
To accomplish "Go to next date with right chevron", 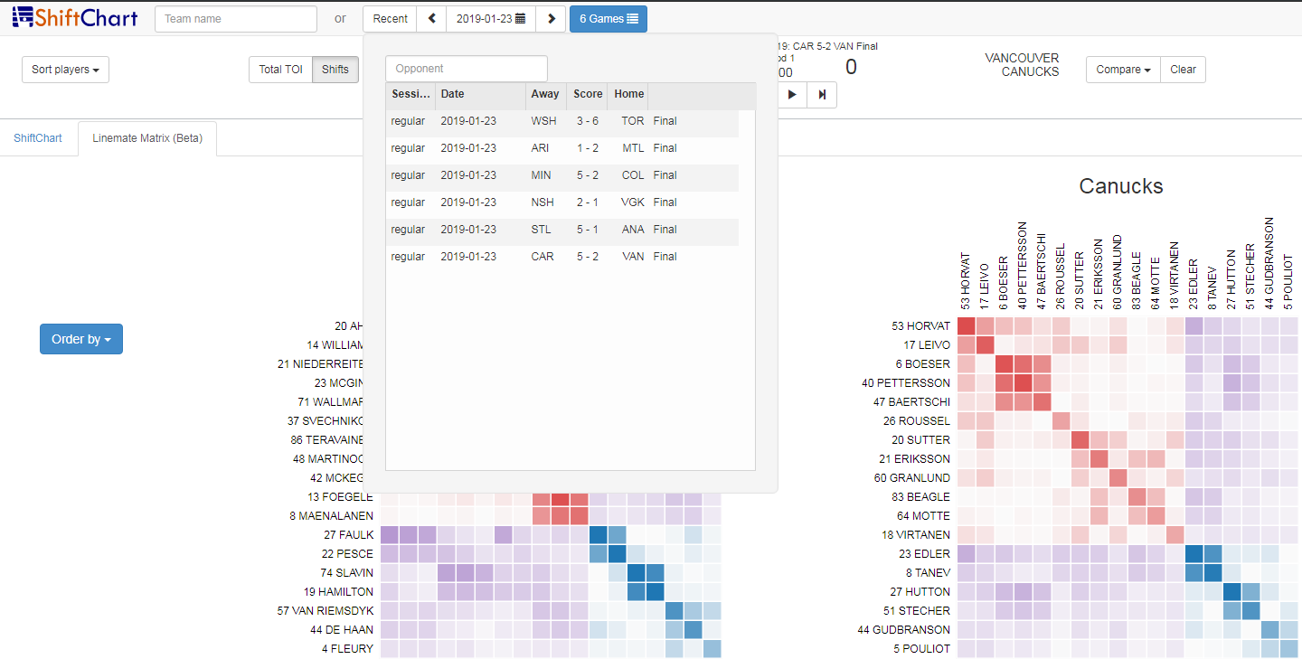I will (551, 19).
